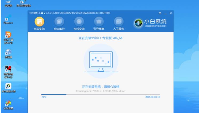The width and height of the screenshot is (199, 113).
Task: Open the Dism++ desktop shortcut
Action: 8,20
